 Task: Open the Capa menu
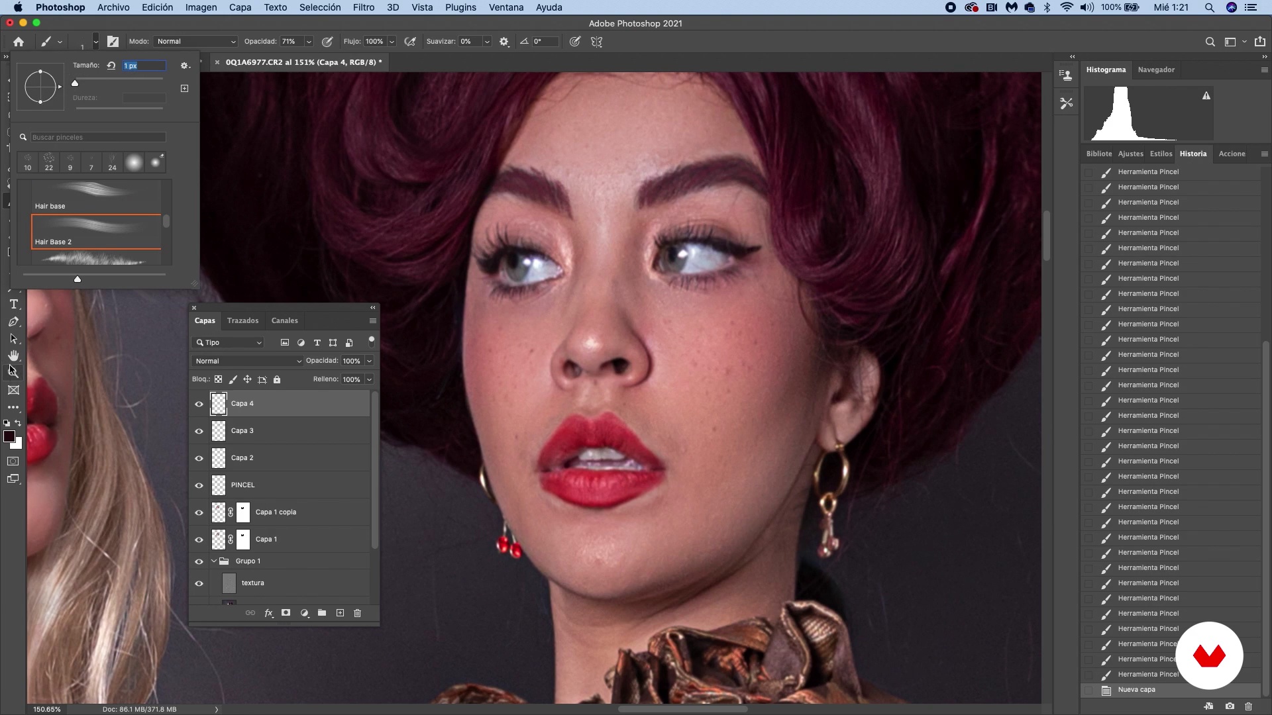click(x=240, y=7)
